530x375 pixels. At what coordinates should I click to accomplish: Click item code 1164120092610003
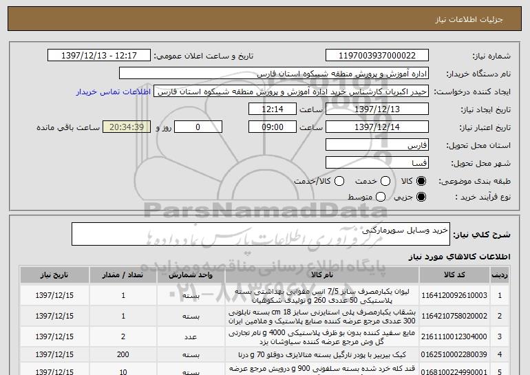[454, 295]
